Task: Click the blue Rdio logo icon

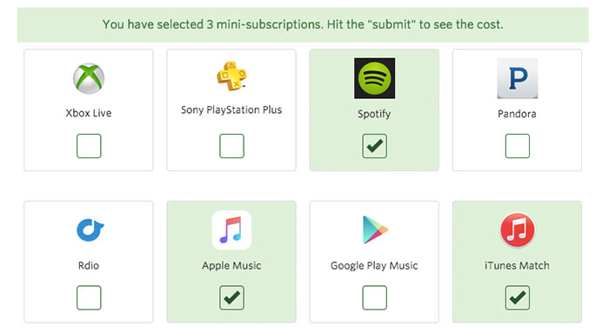Action: click(x=90, y=230)
